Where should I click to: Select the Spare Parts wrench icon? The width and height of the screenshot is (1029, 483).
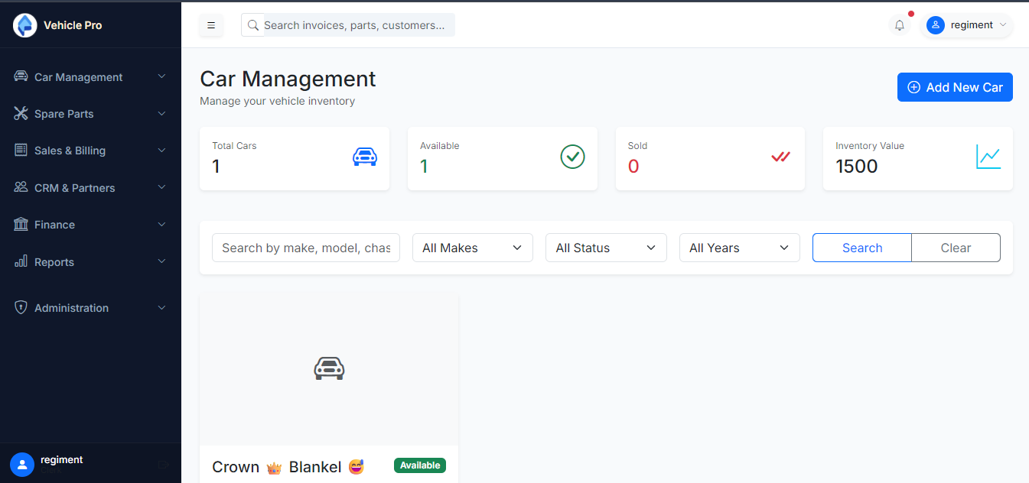coord(20,113)
